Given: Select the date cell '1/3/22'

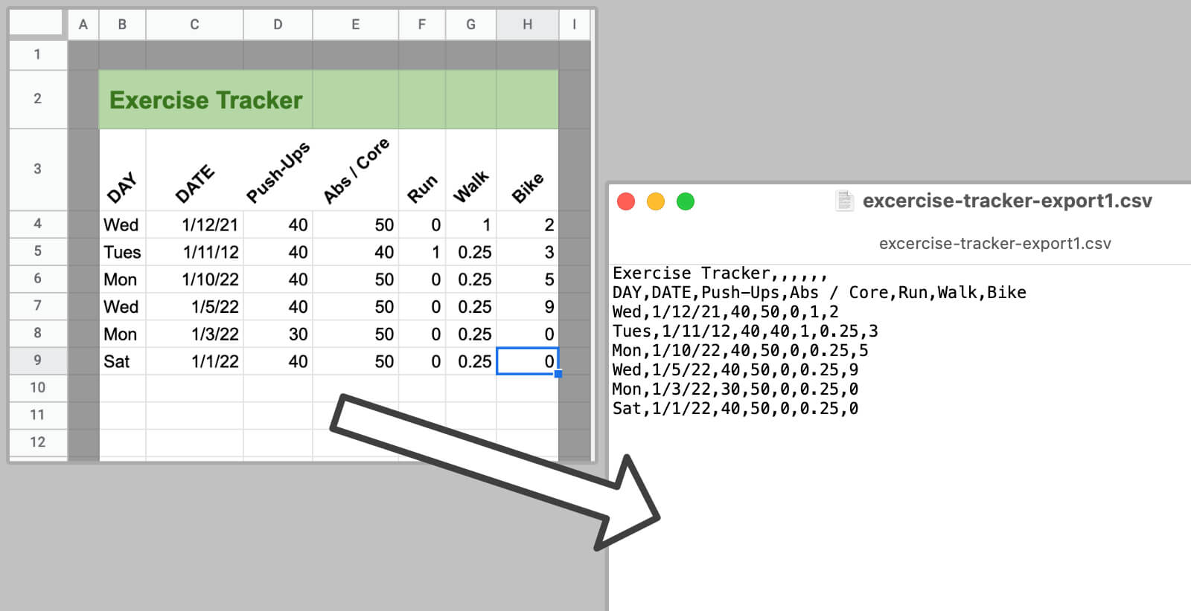Looking at the screenshot, I should [x=195, y=334].
